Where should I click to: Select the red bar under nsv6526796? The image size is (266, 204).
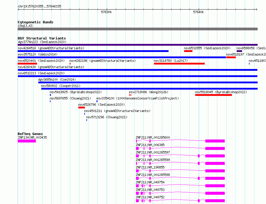(82, 108)
